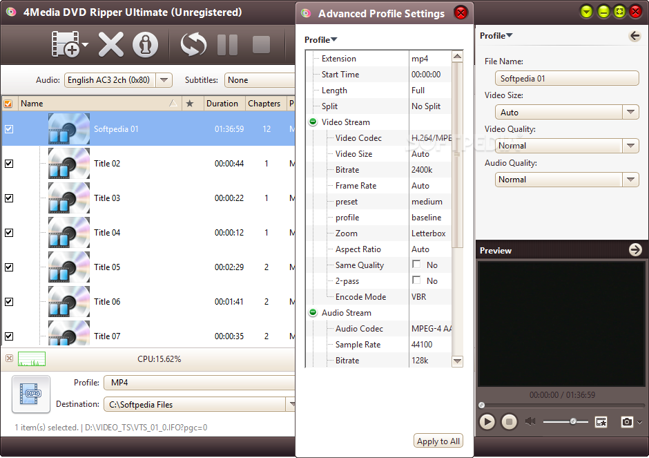Uncheck the Title 05 checkbox
649x458 pixels.
coord(9,267)
